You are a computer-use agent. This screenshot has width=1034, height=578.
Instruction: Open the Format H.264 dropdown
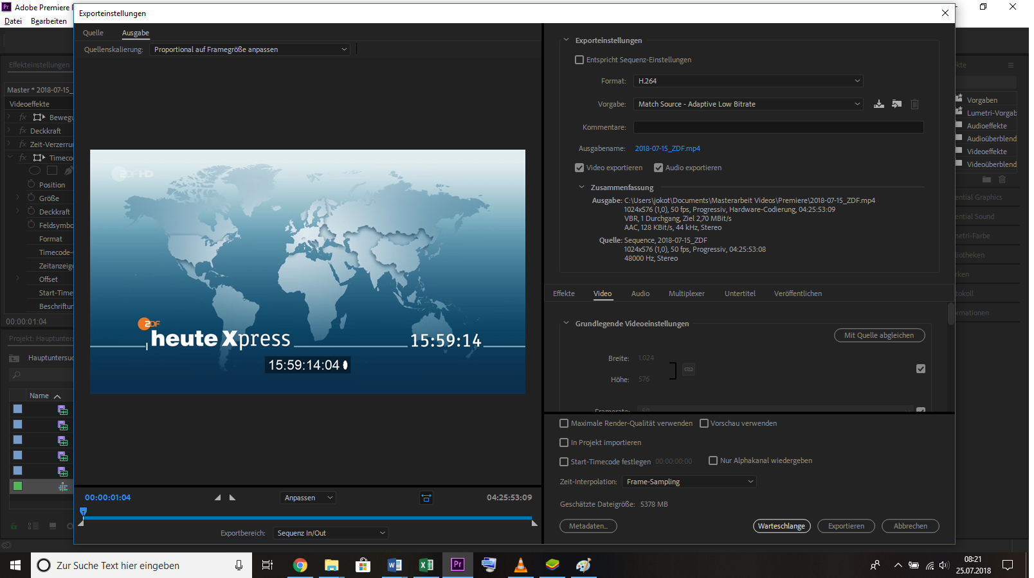748,81
